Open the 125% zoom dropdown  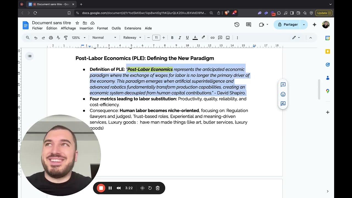click(x=79, y=38)
